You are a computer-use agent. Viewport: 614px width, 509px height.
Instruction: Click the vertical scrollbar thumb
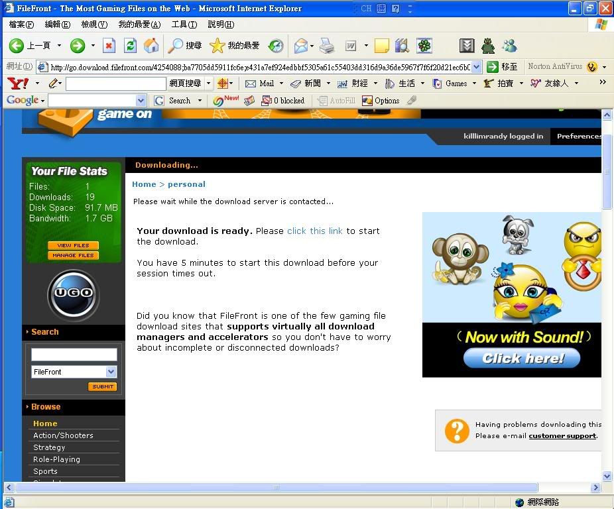pyautogui.click(x=607, y=172)
